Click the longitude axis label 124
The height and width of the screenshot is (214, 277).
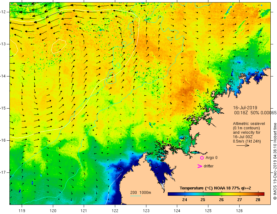[x=177, y=211]
